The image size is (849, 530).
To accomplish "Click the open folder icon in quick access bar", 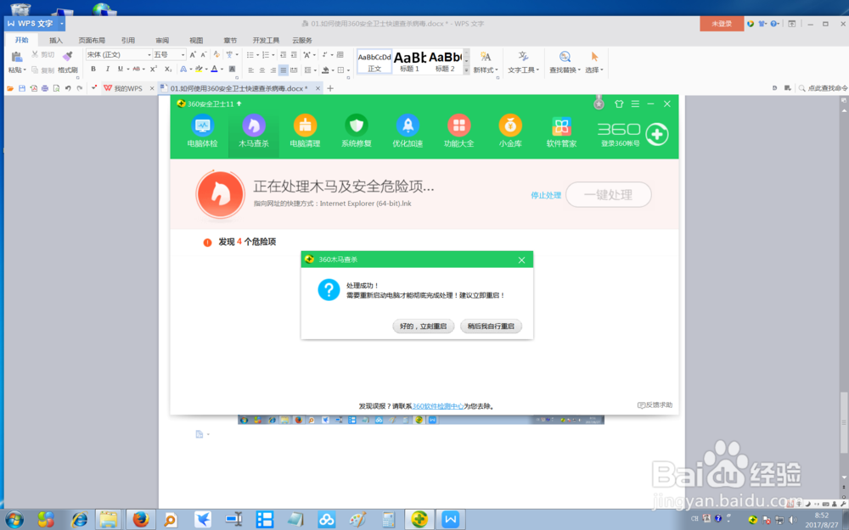I will click(x=10, y=88).
